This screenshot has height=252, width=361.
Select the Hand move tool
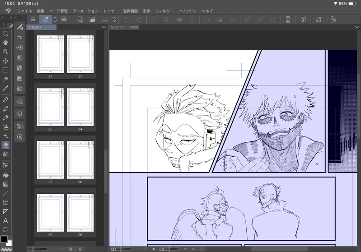pyautogui.click(x=5, y=42)
